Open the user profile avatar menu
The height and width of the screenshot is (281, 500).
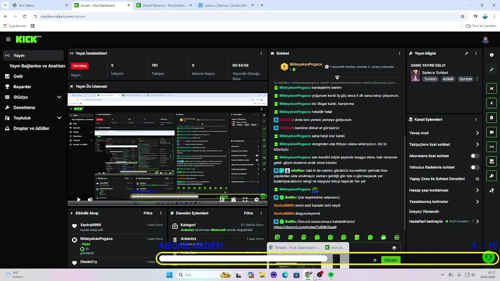[486, 40]
